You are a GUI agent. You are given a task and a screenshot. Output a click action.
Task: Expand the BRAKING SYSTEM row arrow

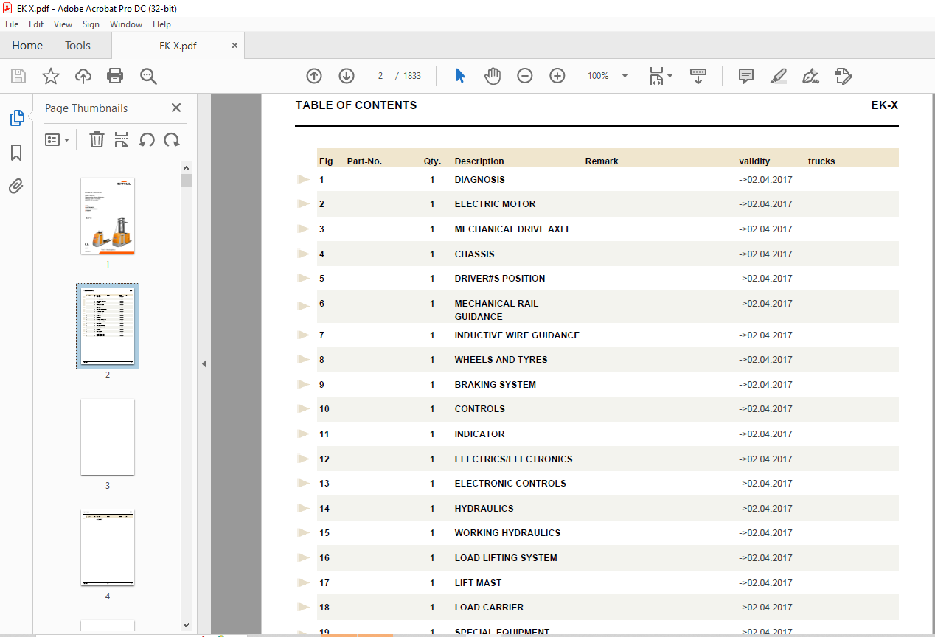[x=303, y=384]
